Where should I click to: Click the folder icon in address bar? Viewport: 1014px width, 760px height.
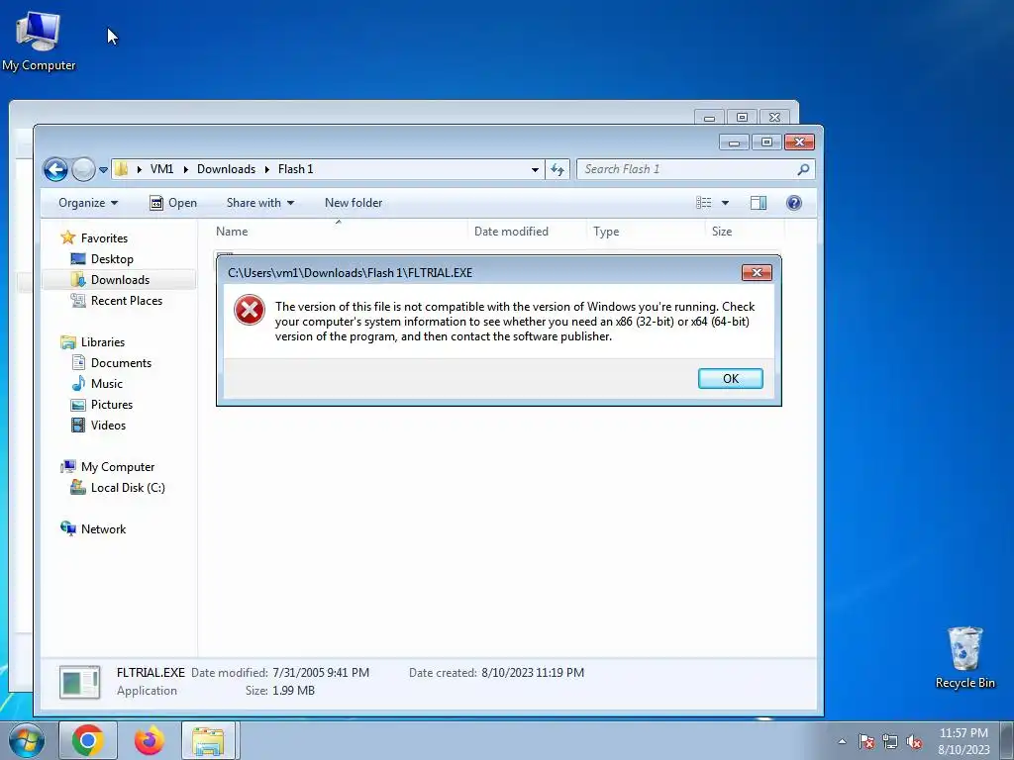coord(122,169)
